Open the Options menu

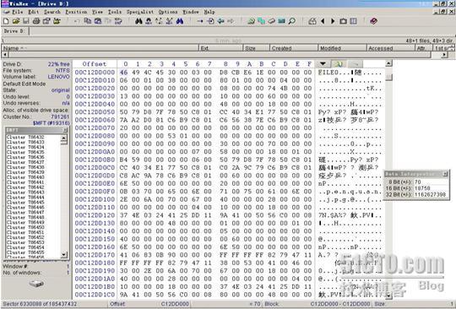click(168, 12)
